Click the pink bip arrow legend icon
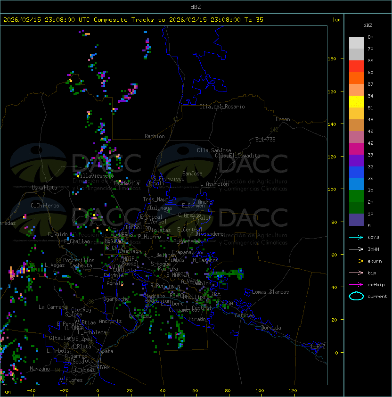 [x=356, y=273]
